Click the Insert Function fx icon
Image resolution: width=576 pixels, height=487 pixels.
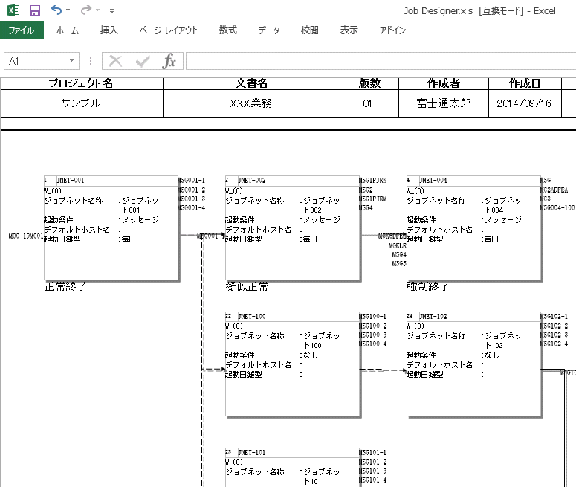(x=169, y=61)
